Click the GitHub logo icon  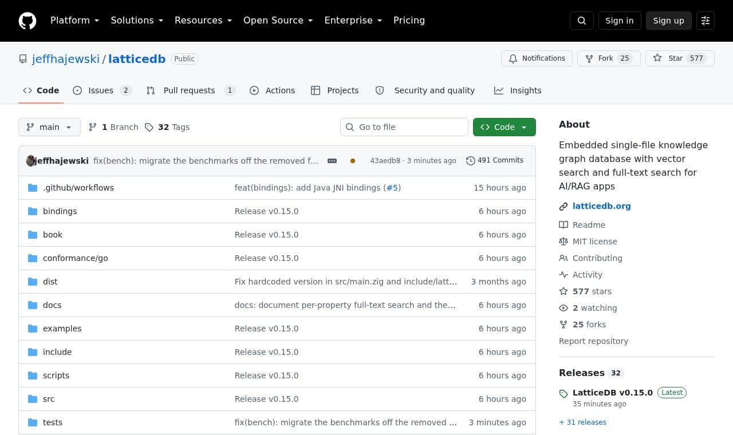pyautogui.click(x=27, y=21)
